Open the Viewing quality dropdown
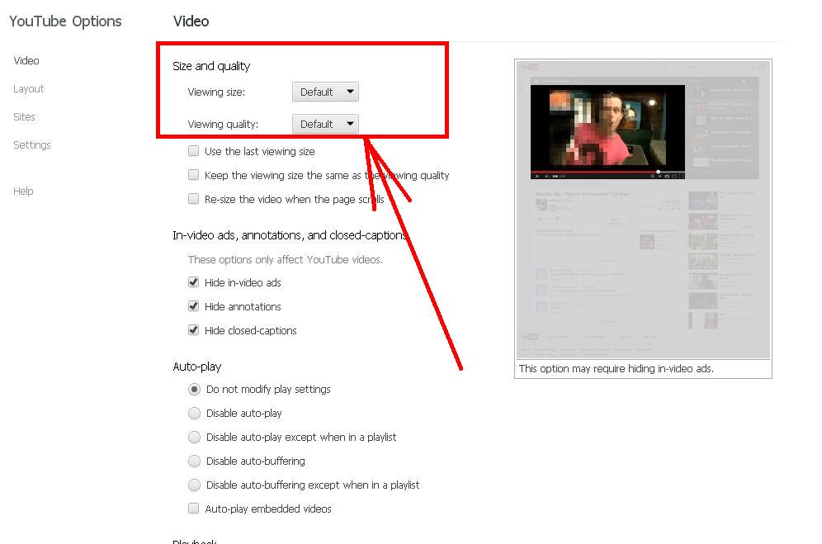 pyautogui.click(x=325, y=125)
